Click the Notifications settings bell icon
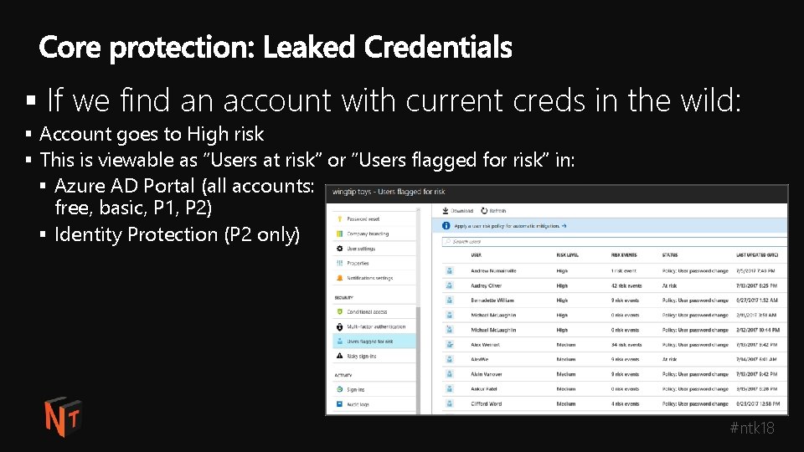The image size is (804, 452). coord(339,278)
